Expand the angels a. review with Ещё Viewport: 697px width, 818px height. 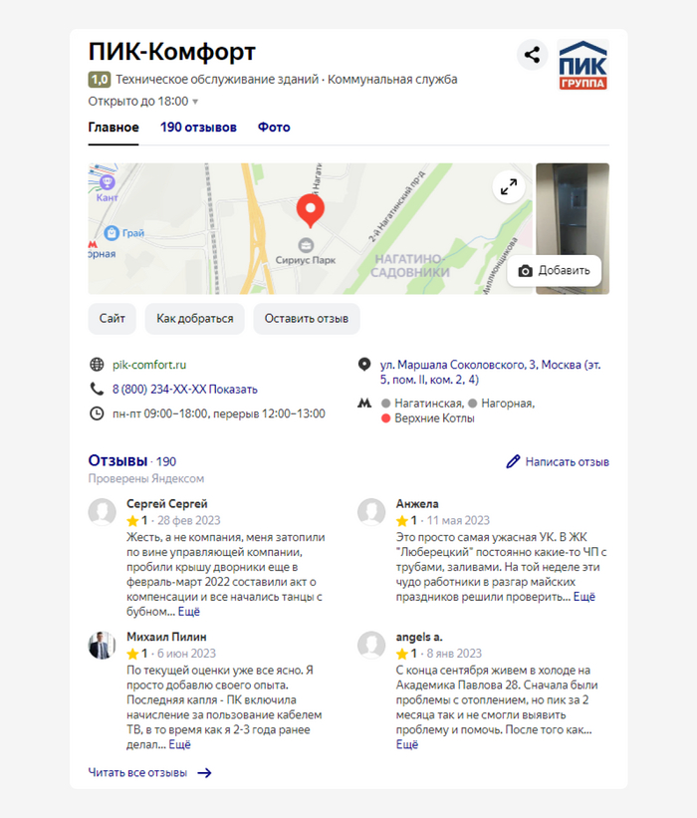coord(406,744)
